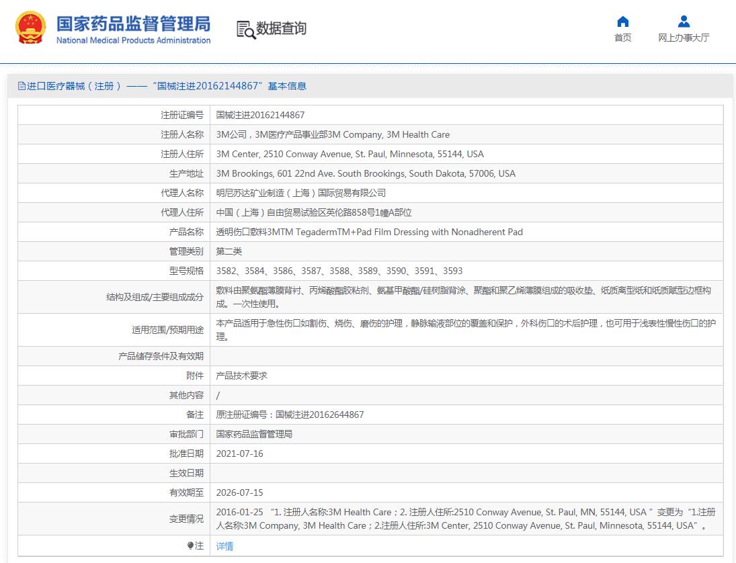Click the 产品技术要求 attachment
The width and height of the screenshot is (736, 563).
point(241,376)
